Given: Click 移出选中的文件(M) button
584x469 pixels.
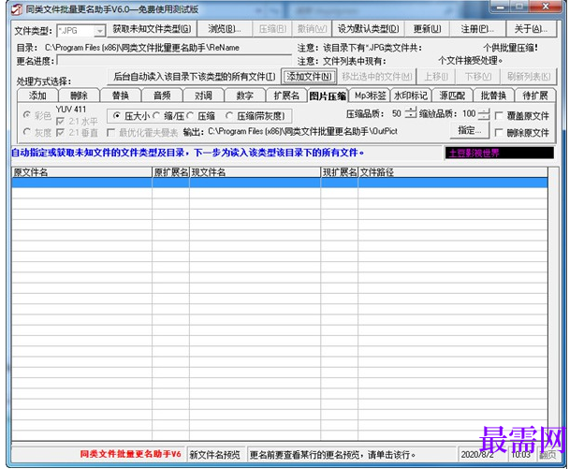Looking at the screenshot, I should (x=377, y=77).
